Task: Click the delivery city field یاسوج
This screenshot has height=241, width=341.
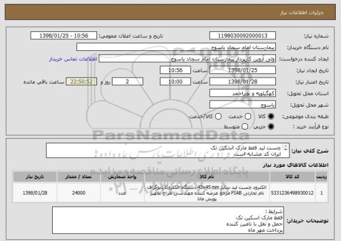Action: tap(243, 105)
